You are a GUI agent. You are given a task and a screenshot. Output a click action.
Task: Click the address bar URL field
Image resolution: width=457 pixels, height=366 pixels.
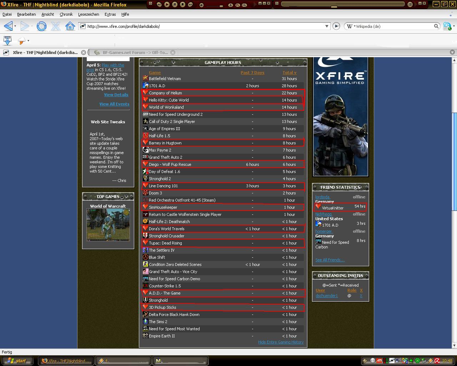point(205,26)
